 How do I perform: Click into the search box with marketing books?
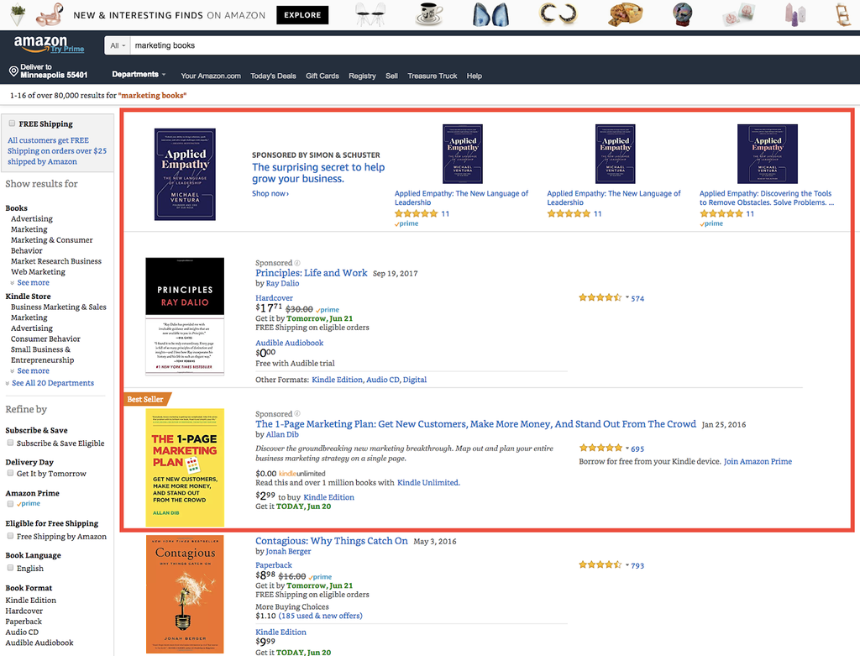[x=494, y=45]
